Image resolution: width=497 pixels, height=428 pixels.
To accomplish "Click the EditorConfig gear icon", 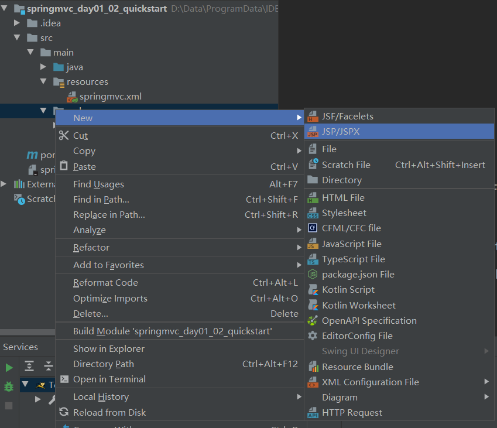I will coord(313,335).
